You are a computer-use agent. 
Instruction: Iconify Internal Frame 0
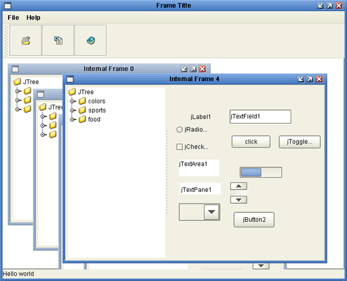coord(184,69)
